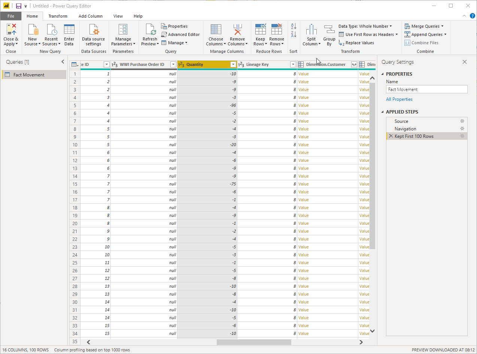
Task: Click Close & Apply
Action: pos(10,34)
